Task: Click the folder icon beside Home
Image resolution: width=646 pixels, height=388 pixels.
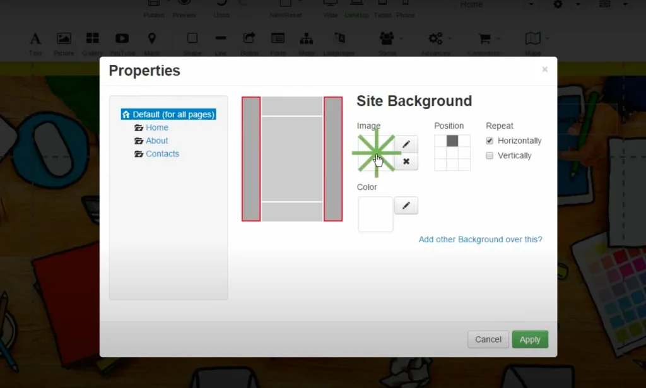Action: 139,127
